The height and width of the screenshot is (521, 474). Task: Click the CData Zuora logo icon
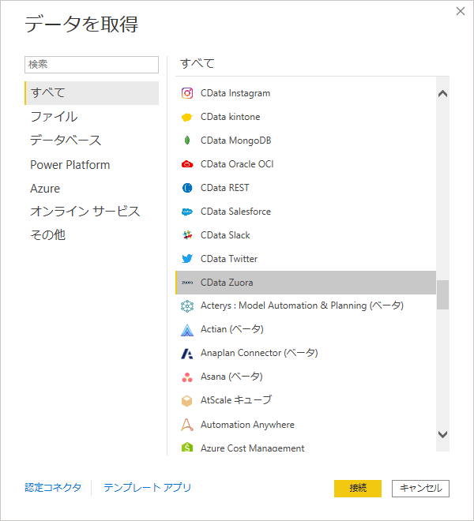(x=187, y=283)
